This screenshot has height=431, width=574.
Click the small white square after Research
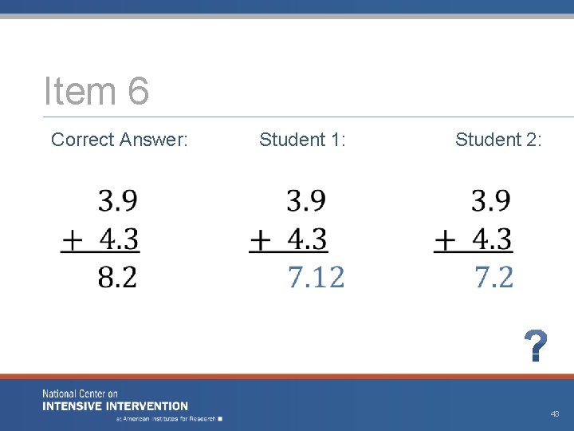point(220,419)
